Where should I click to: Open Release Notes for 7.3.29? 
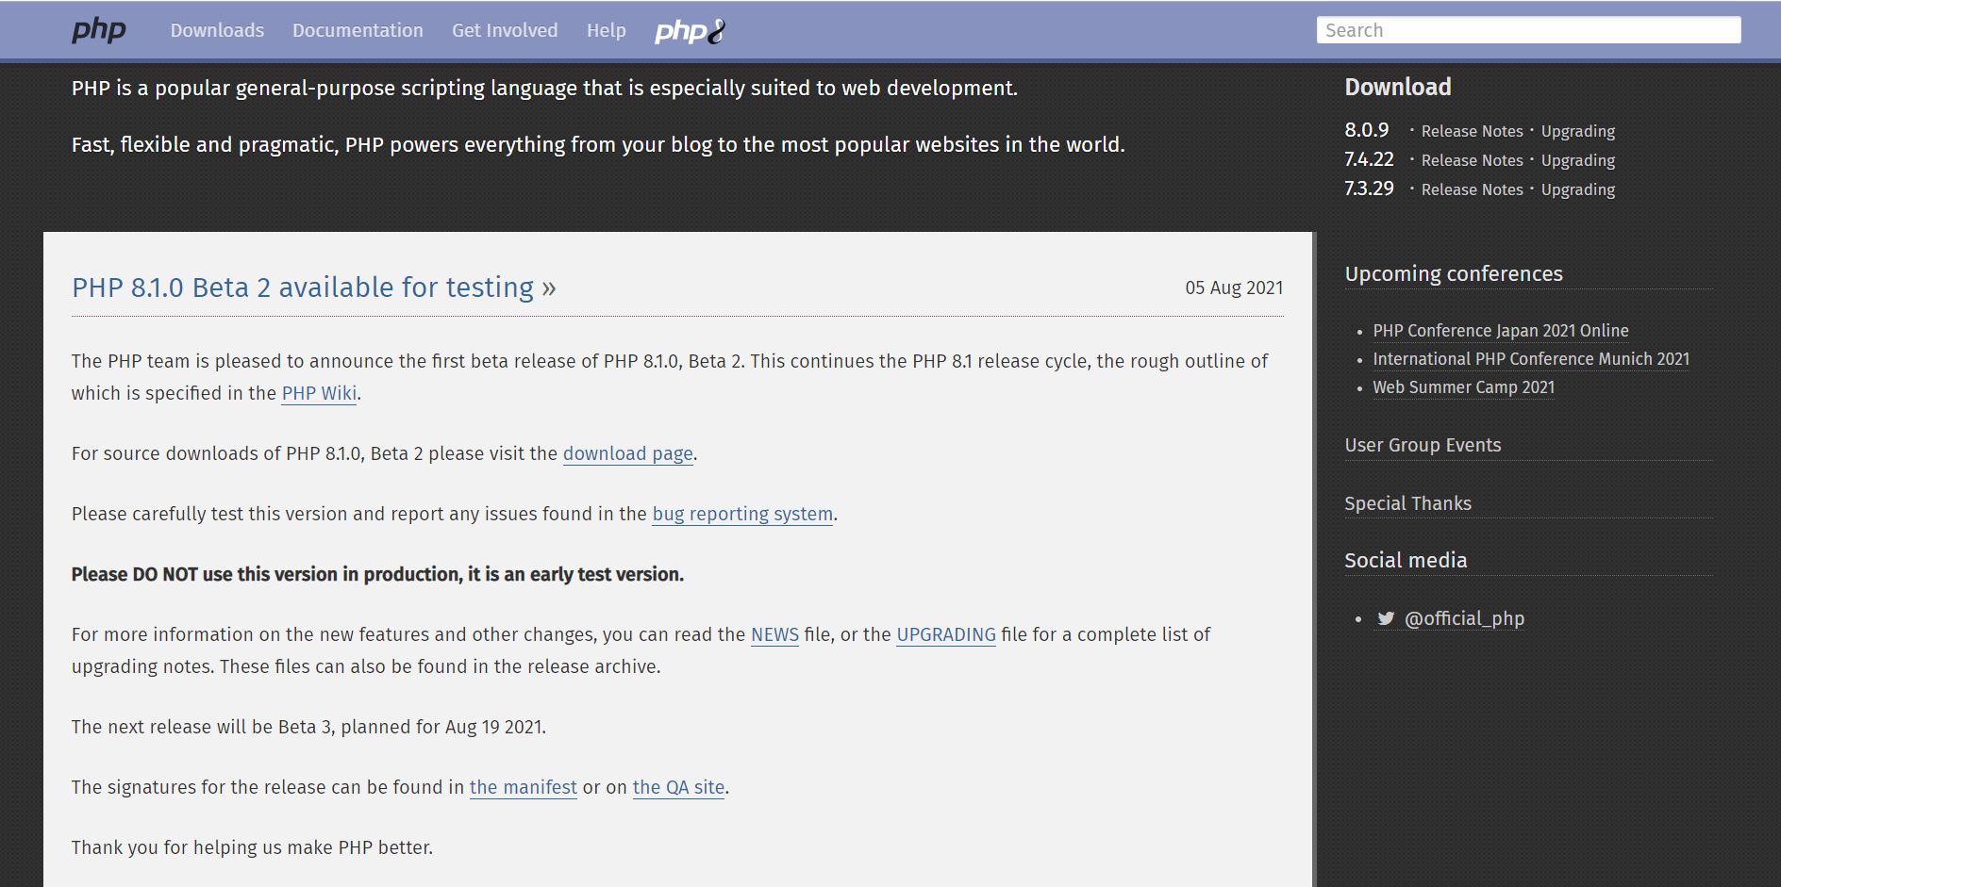[x=1472, y=189]
